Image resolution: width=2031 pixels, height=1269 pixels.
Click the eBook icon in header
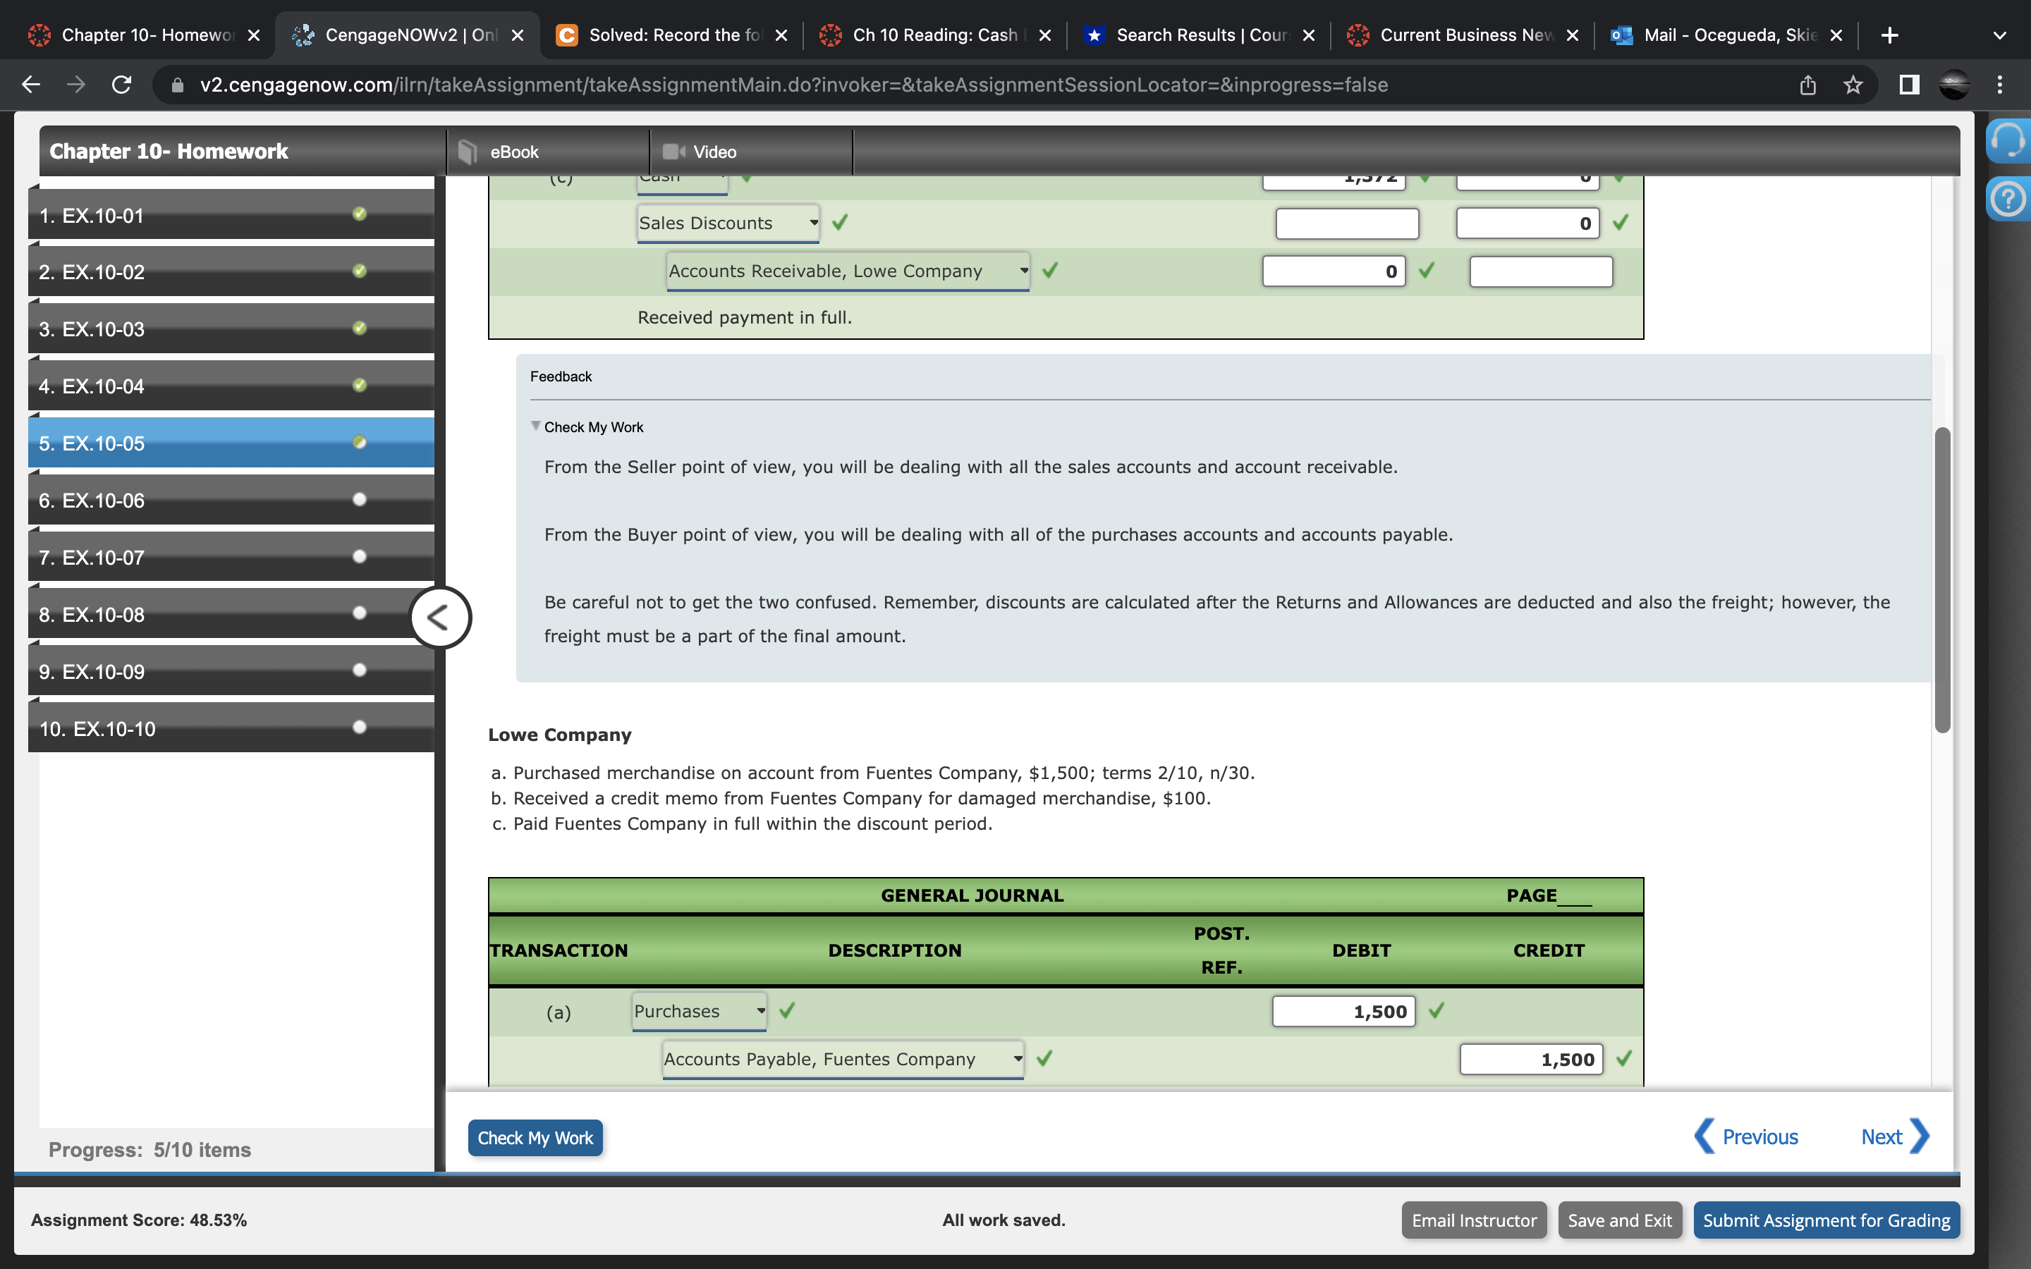point(468,152)
